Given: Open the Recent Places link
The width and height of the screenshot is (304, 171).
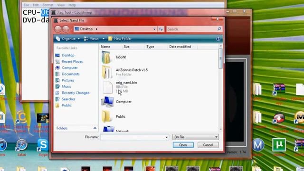Looking at the screenshot, I should tap(72, 61).
